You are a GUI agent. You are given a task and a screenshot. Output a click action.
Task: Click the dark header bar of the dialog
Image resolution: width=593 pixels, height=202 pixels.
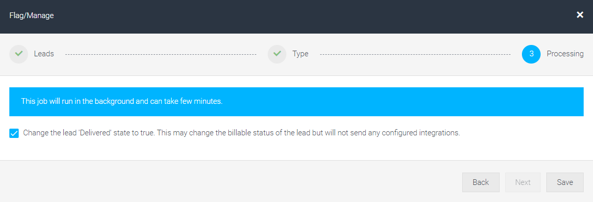click(296, 17)
